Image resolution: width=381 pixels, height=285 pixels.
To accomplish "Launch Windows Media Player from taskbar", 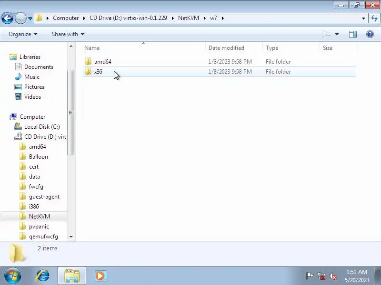I will (x=100, y=276).
